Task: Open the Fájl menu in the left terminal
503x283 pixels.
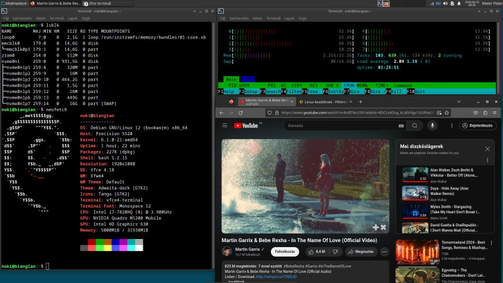Action: pos(6,18)
